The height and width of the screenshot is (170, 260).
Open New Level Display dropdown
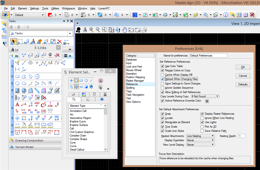(x=200, y=145)
